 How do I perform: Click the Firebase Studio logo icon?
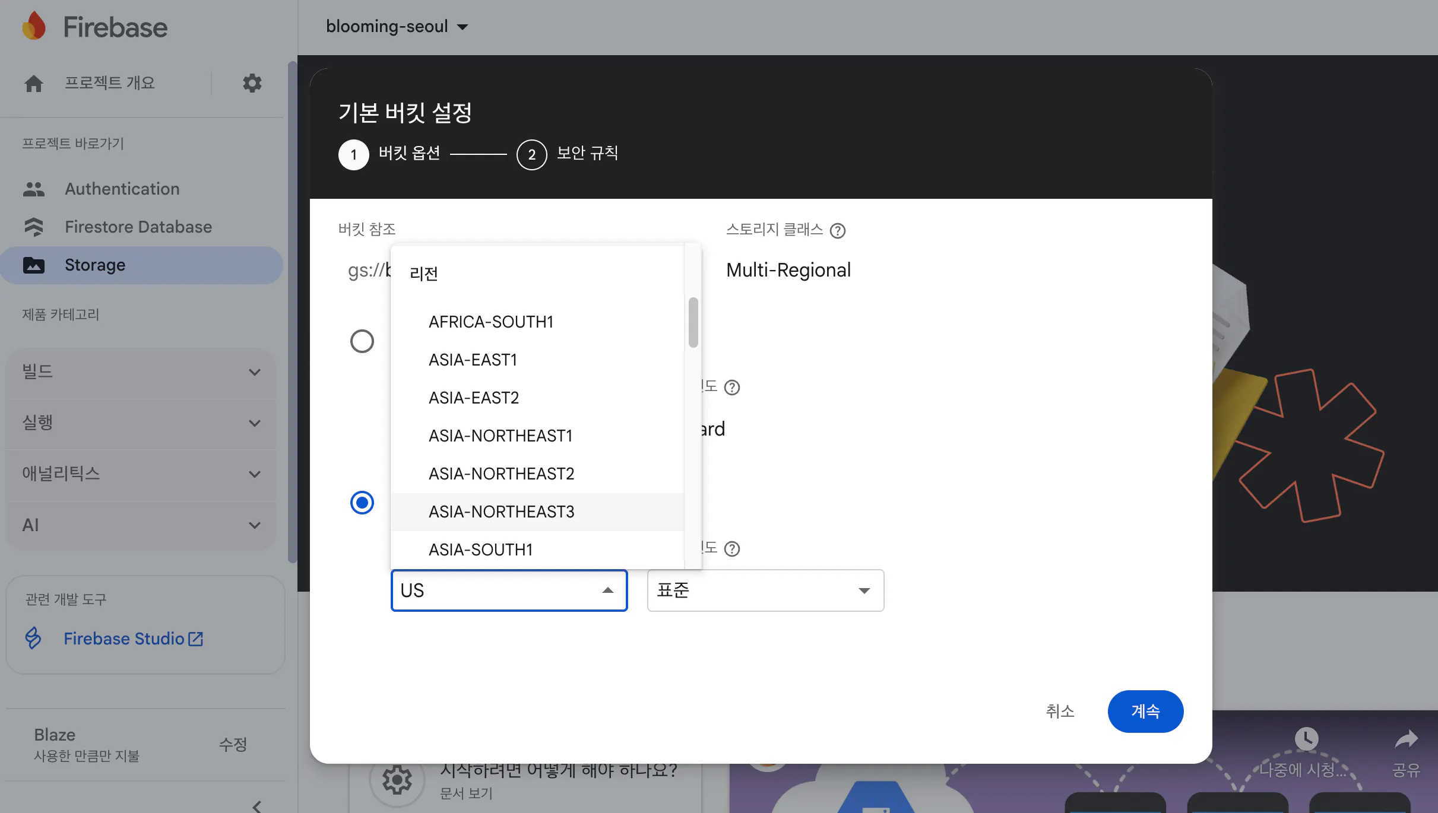(x=33, y=639)
